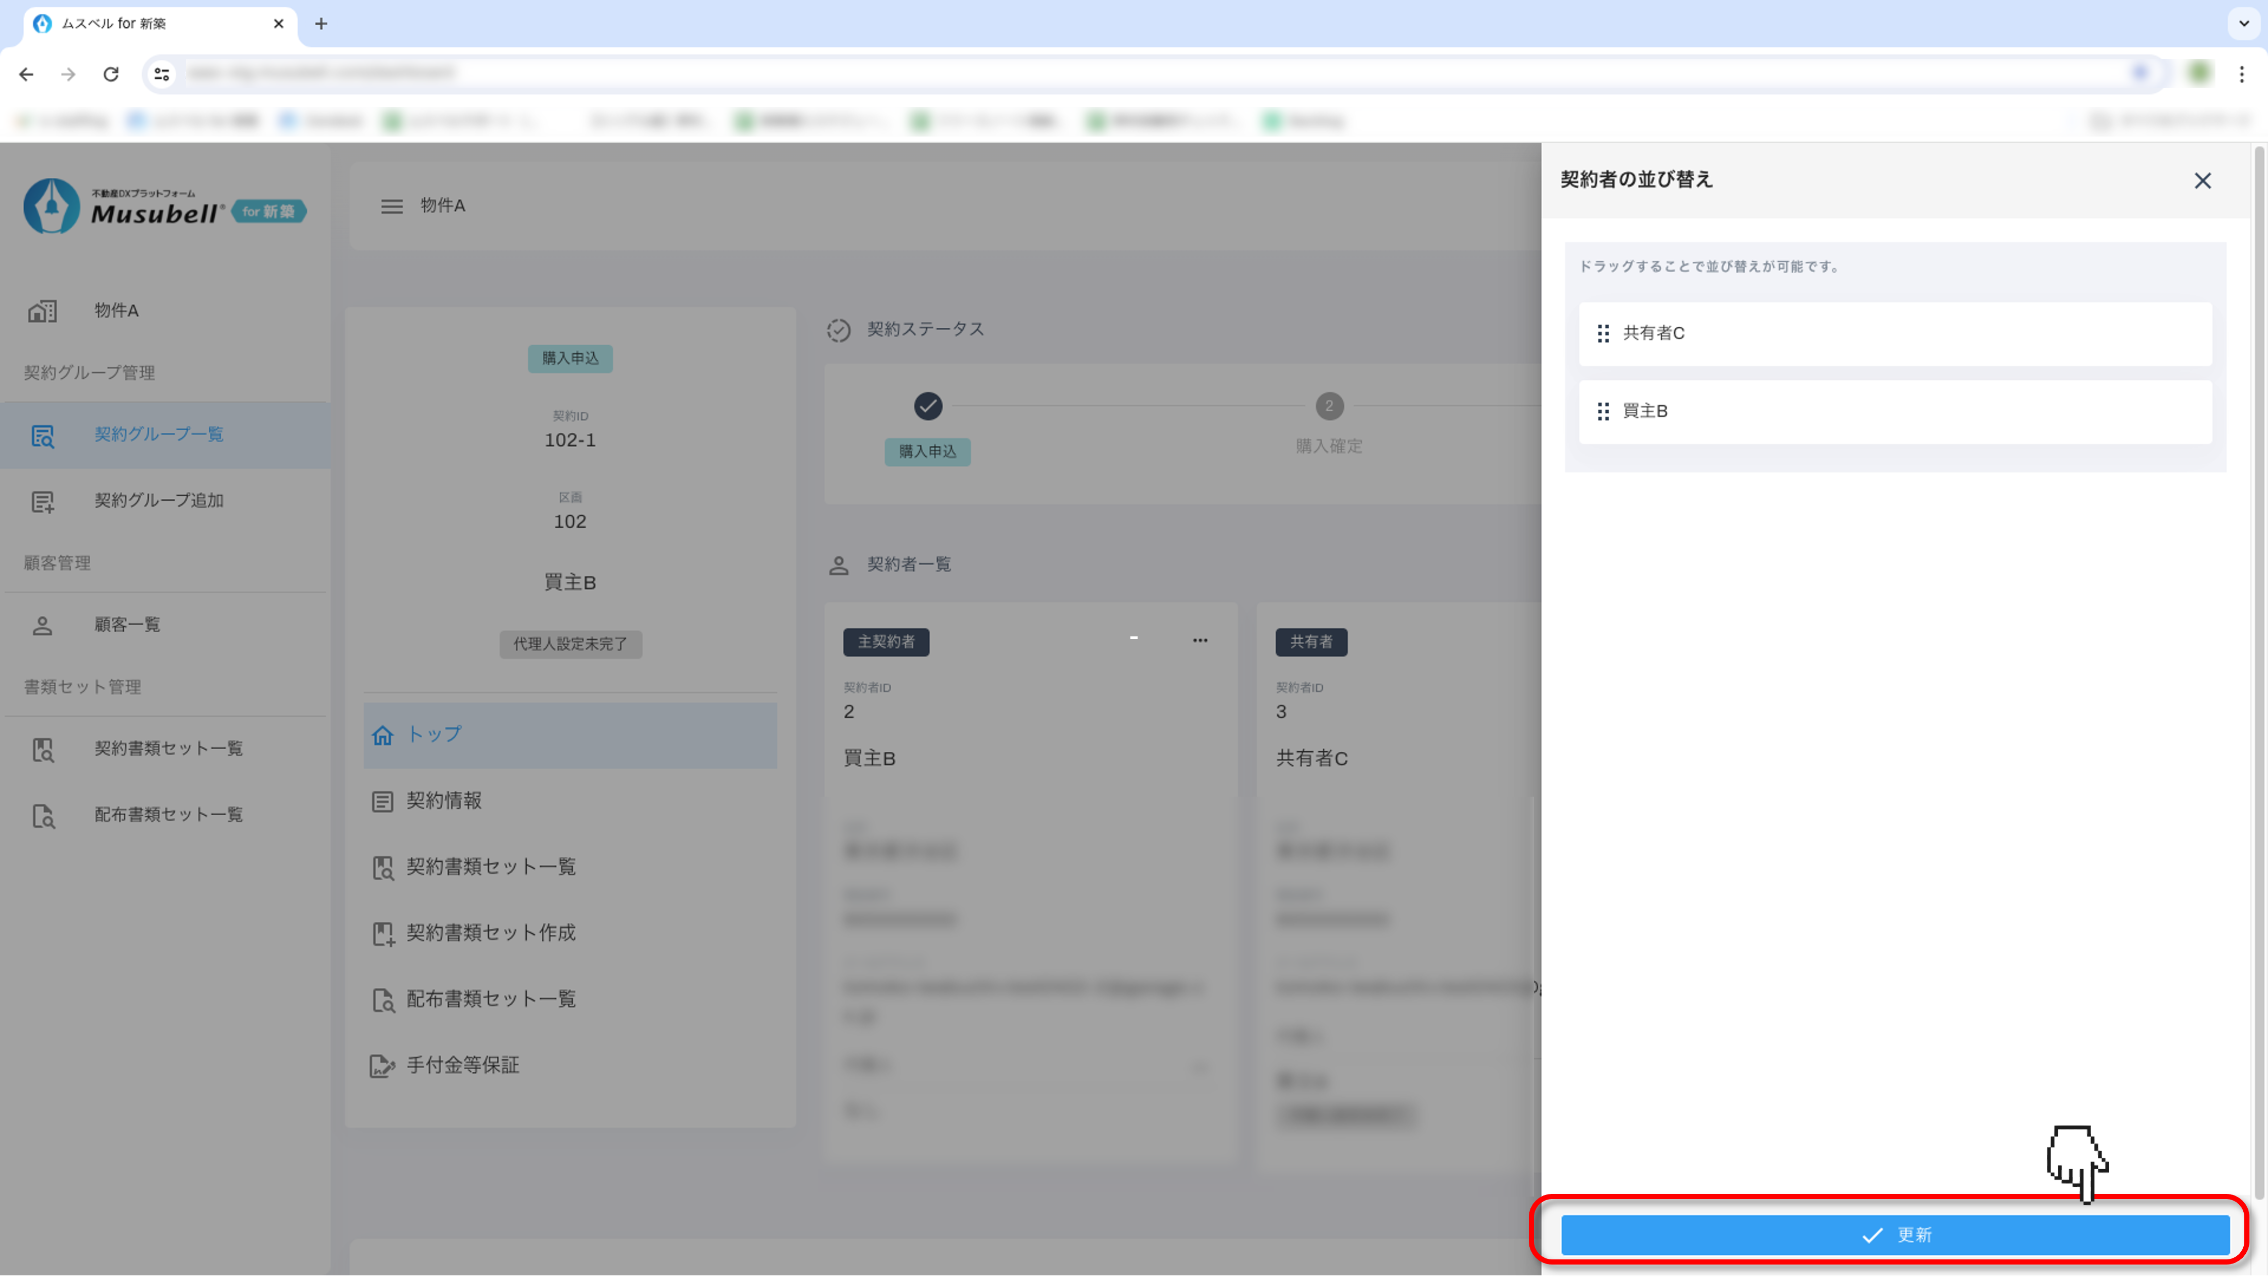Image resolution: width=2268 pixels, height=1280 pixels.
Task: Open the three-dot menu on 主契約者 card
Action: (1199, 641)
